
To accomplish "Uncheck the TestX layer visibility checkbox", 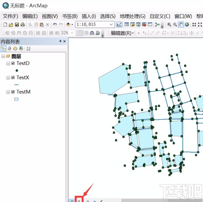I will (x=13, y=77).
